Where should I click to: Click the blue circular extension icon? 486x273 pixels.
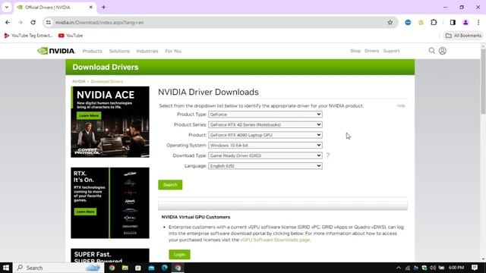408,22
